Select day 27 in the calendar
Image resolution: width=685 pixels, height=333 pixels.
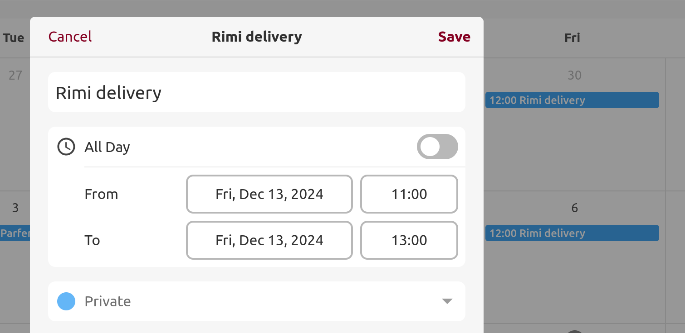(x=15, y=75)
